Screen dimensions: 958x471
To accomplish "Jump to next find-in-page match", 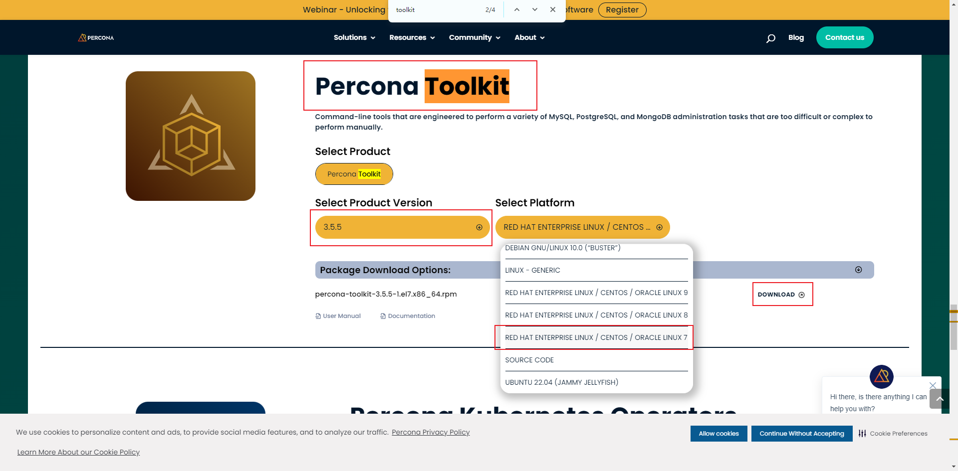I will pos(535,9).
